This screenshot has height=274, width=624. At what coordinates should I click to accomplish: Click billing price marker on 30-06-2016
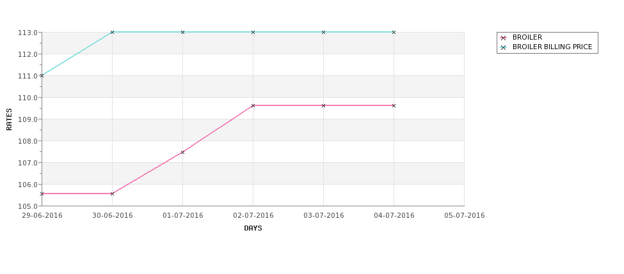coord(112,32)
